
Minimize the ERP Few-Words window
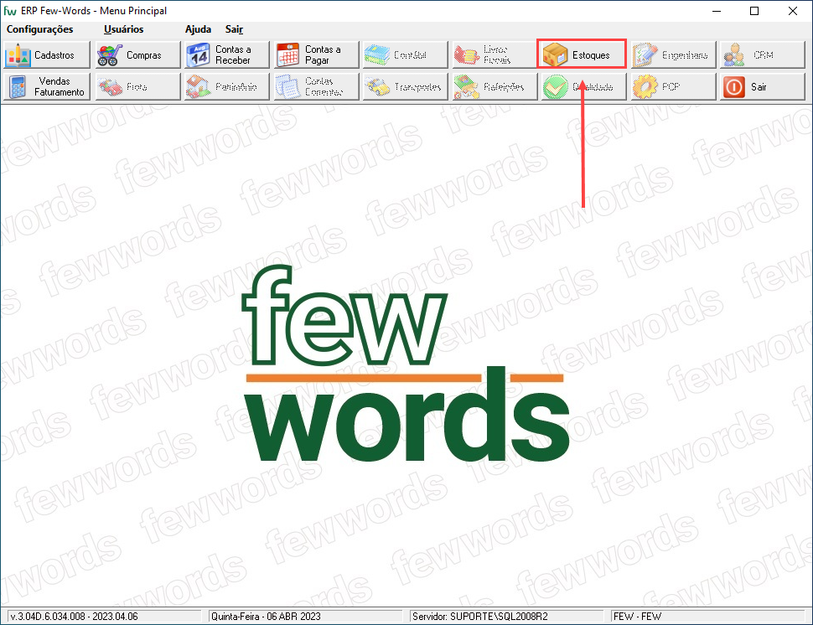(x=717, y=11)
